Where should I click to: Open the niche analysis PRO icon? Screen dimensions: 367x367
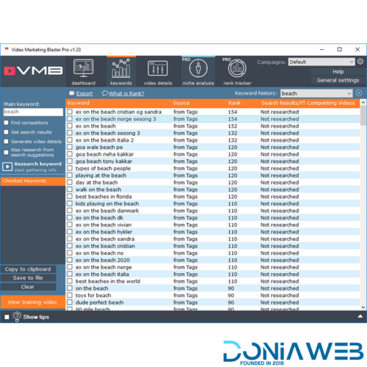[x=198, y=68]
